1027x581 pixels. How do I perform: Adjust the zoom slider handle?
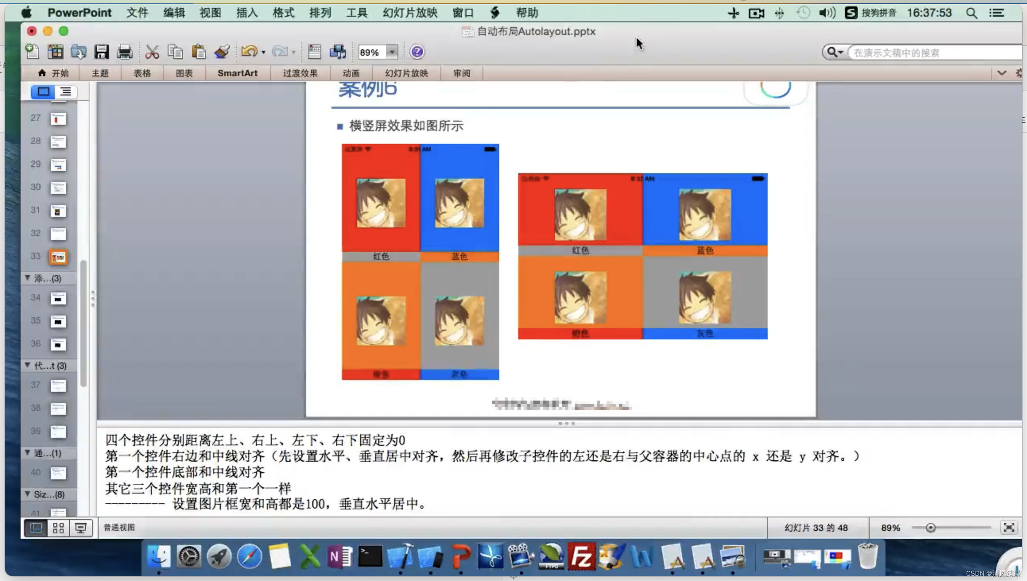click(x=931, y=528)
